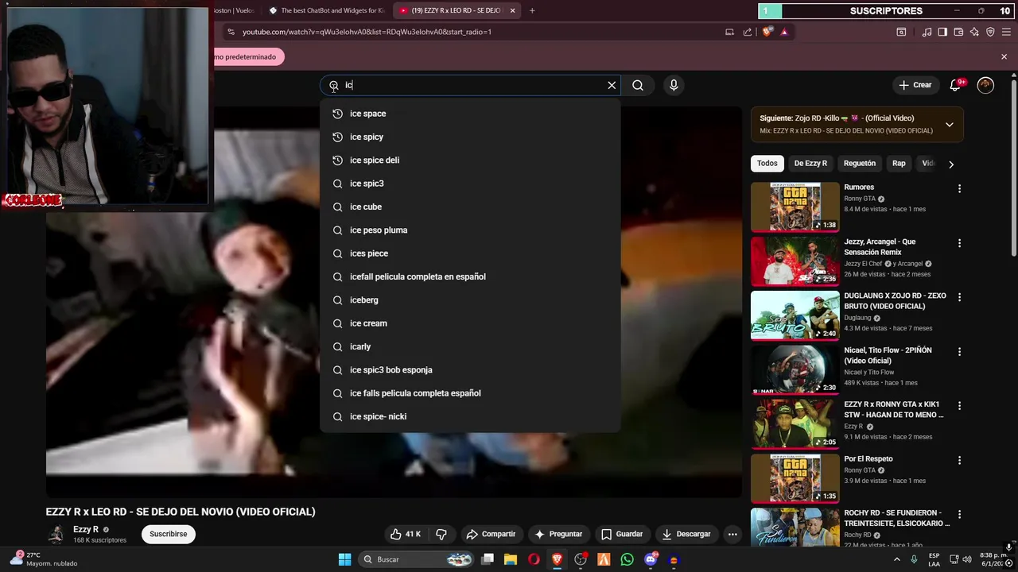Open options for 'ZEXO BRUTO' video
The width and height of the screenshot is (1018, 572).
[959, 297]
